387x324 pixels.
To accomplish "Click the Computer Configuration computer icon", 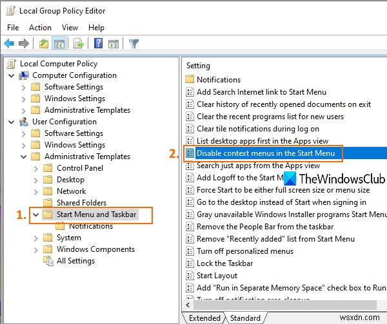I will click(x=24, y=75).
